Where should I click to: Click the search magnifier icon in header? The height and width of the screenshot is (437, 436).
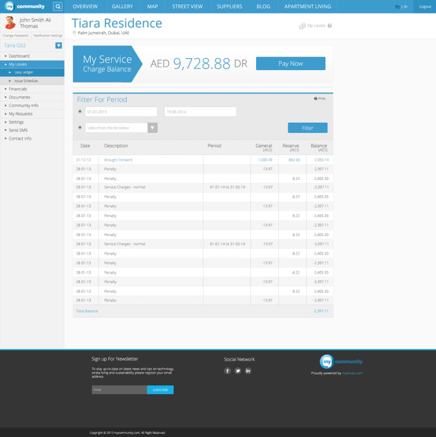click(58, 6)
